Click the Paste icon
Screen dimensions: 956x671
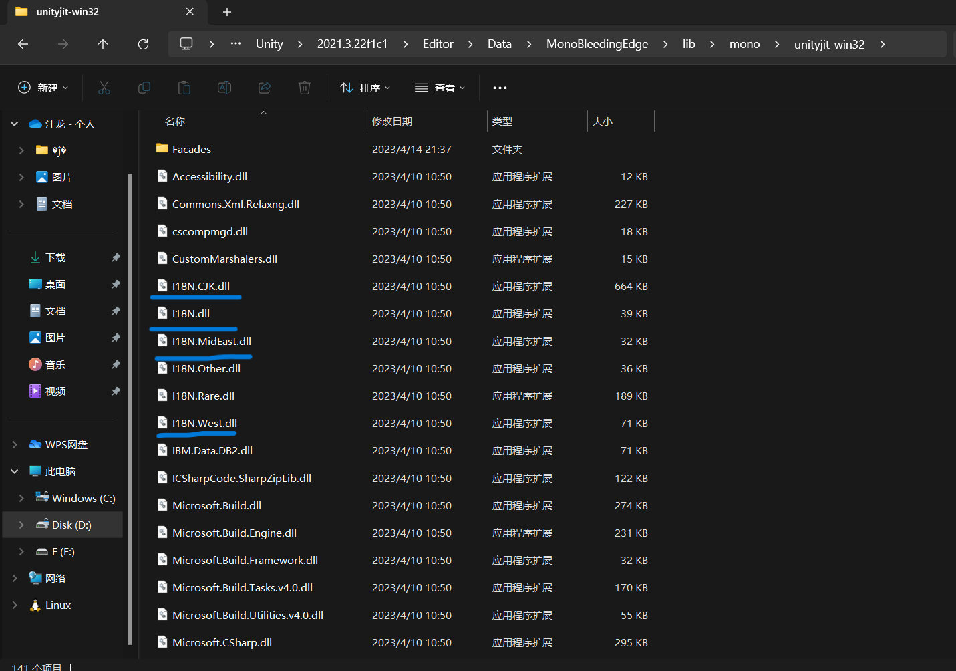coord(184,87)
